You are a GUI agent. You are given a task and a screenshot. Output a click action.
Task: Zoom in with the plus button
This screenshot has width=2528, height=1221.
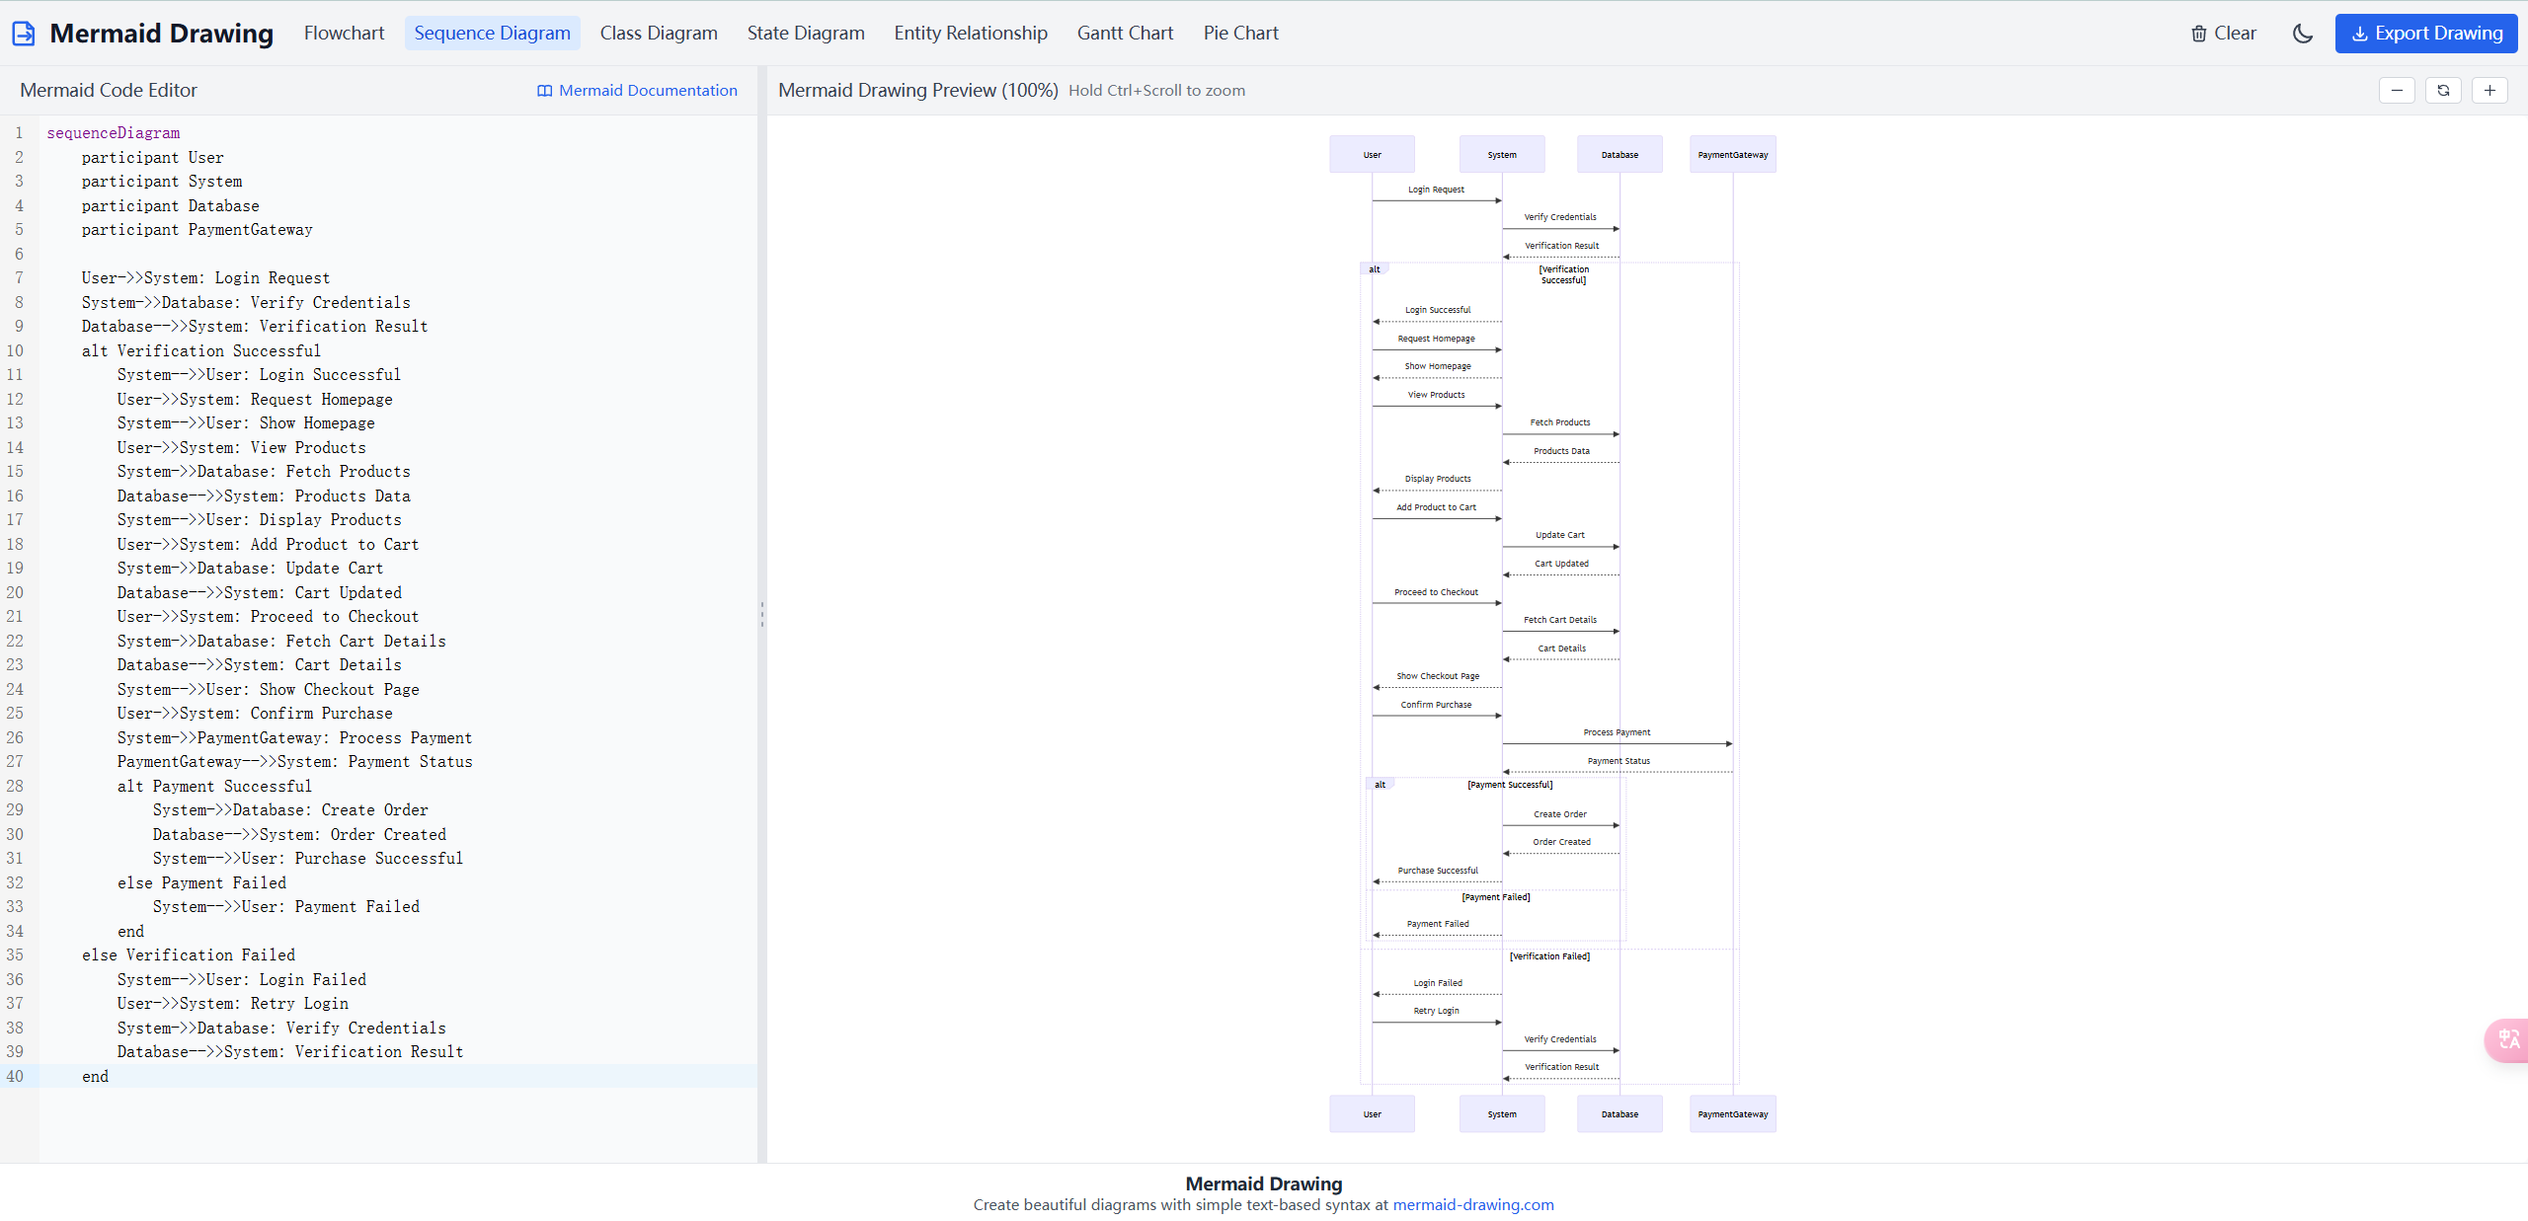(x=2489, y=91)
